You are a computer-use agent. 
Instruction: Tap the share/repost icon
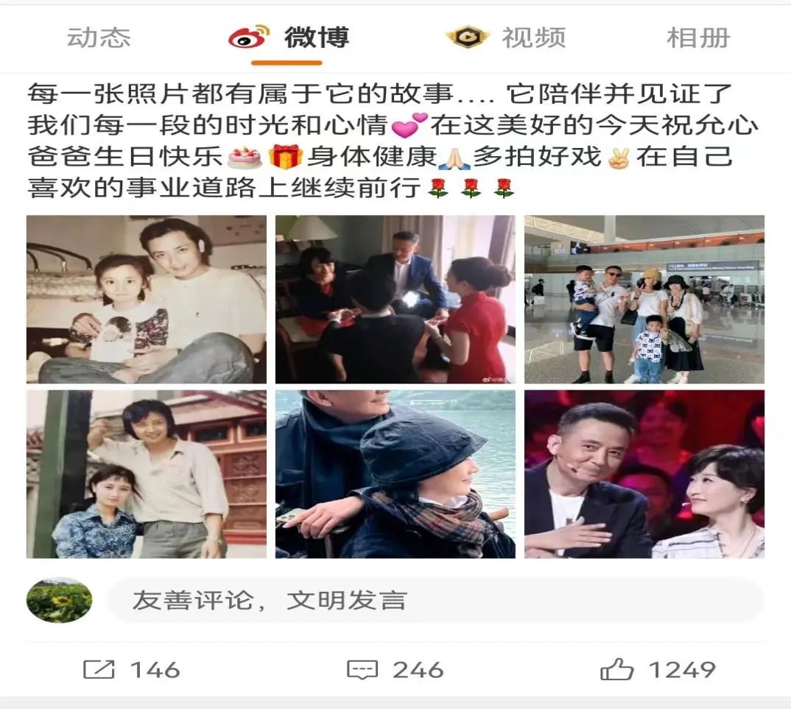(x=99, y=670)
